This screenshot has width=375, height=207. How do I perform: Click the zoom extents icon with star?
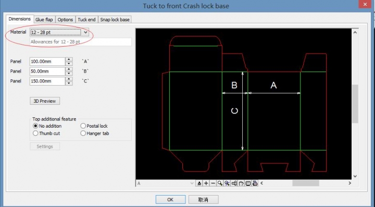click(227, 183)
